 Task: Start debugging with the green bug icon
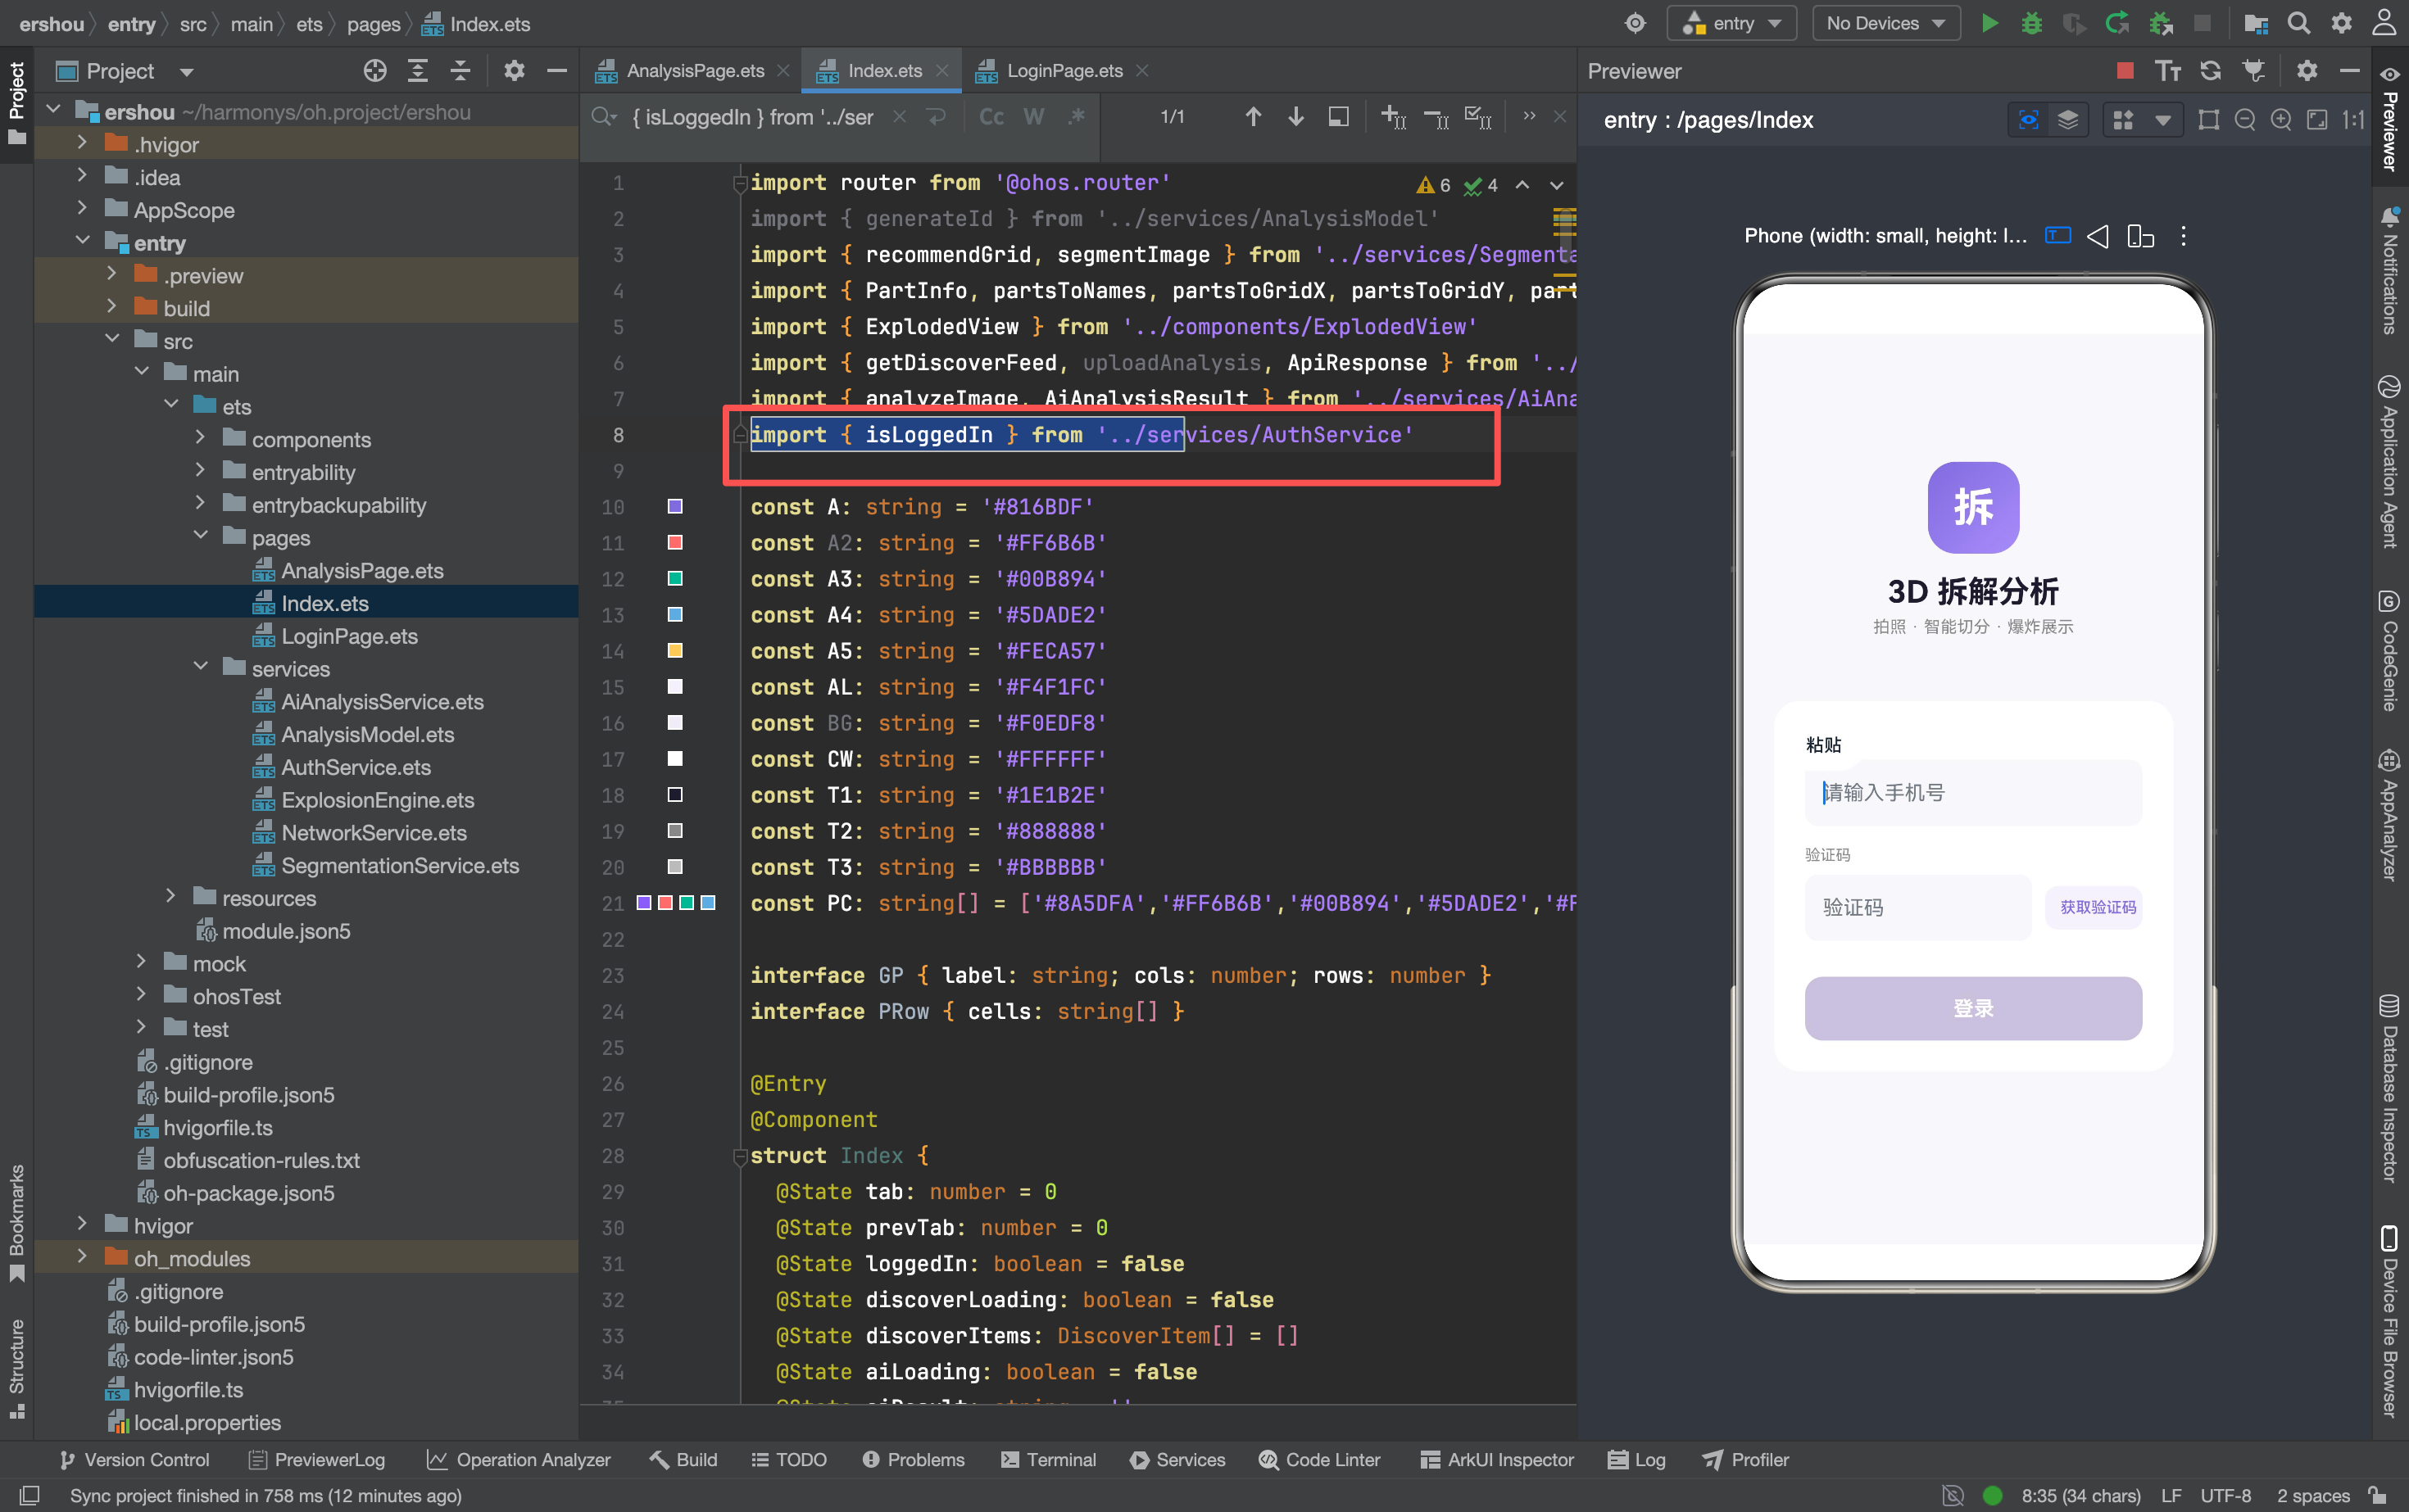coord(2030,23)
